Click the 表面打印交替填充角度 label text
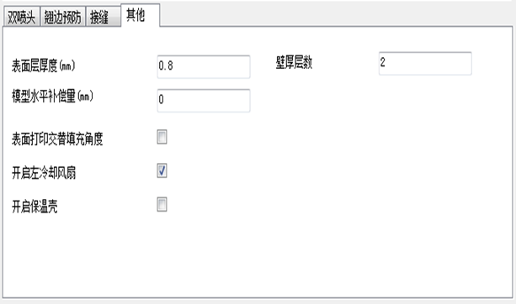 [x=57, y=139]
